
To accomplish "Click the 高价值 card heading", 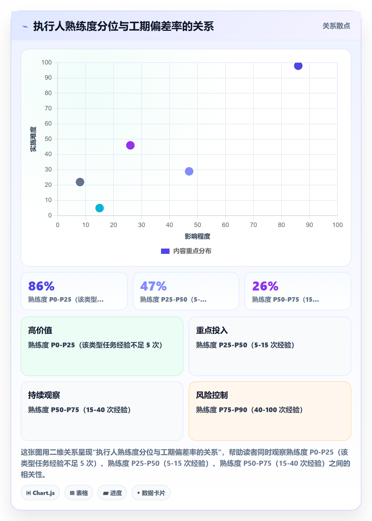I will [x=40, y=330].
